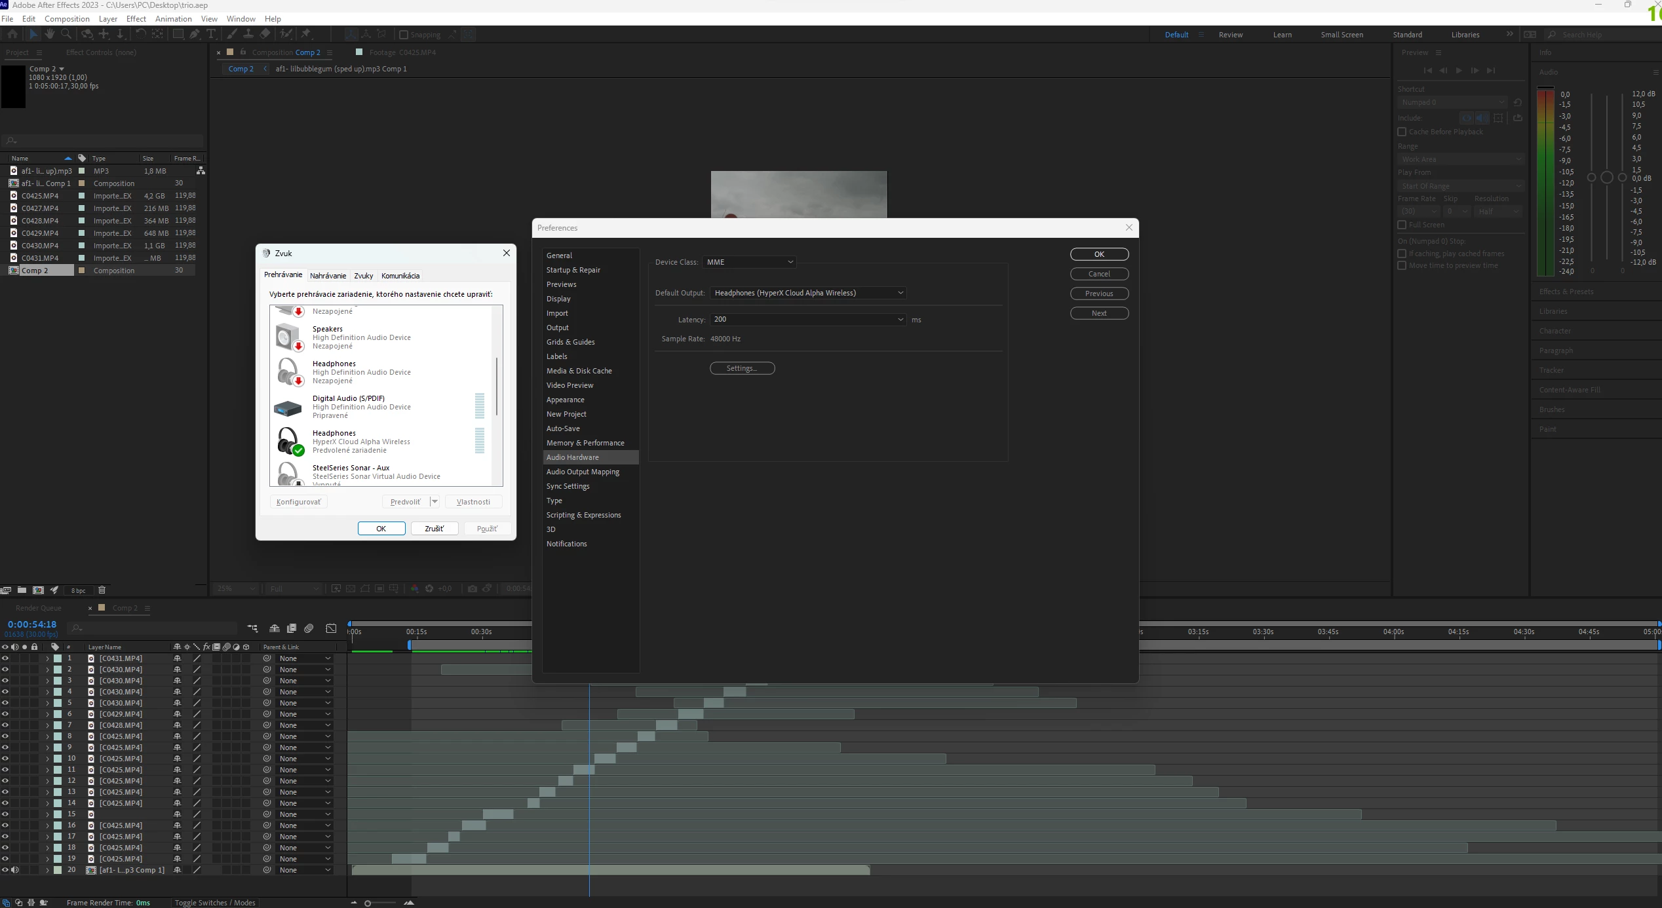The width and height of the screenshot is (1662, 908).
Task: Open the Animation menu
Action: pos(173,19)
